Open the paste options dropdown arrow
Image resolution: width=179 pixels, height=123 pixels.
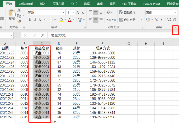click(x=12, y=22)
